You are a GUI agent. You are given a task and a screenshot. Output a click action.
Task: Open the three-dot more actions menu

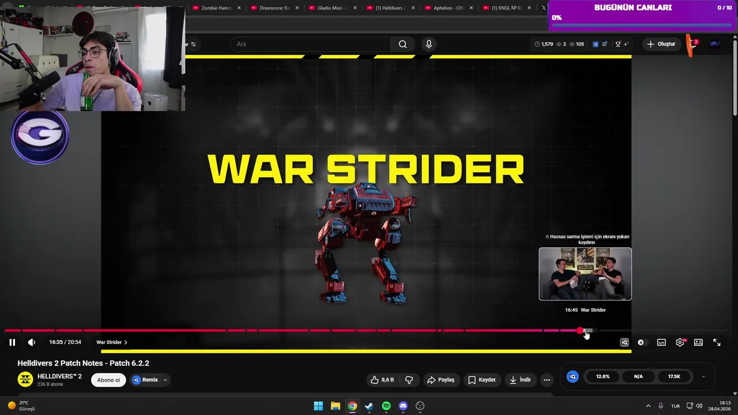pos(547,380)
